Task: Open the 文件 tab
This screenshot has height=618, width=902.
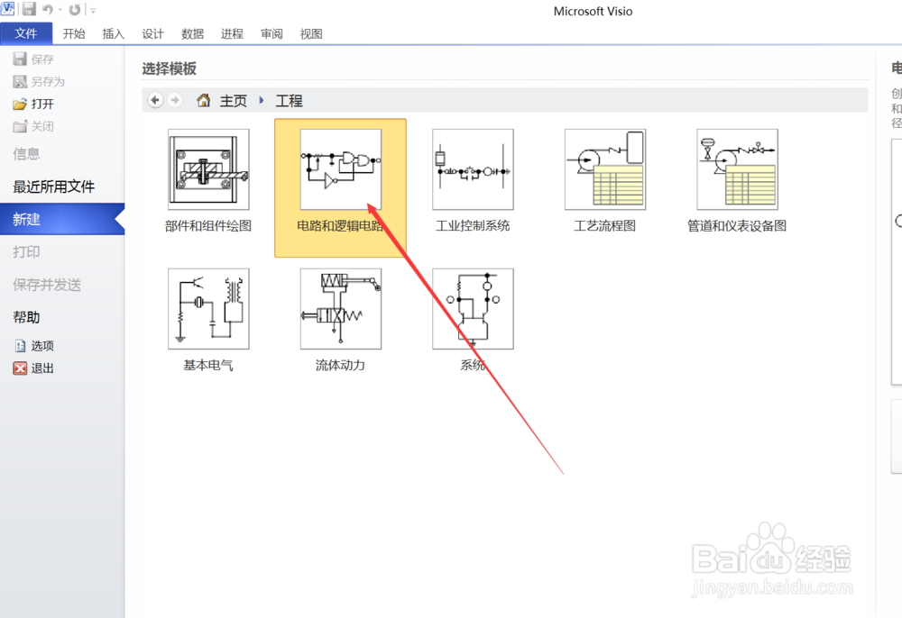Action: coord(26,33)
